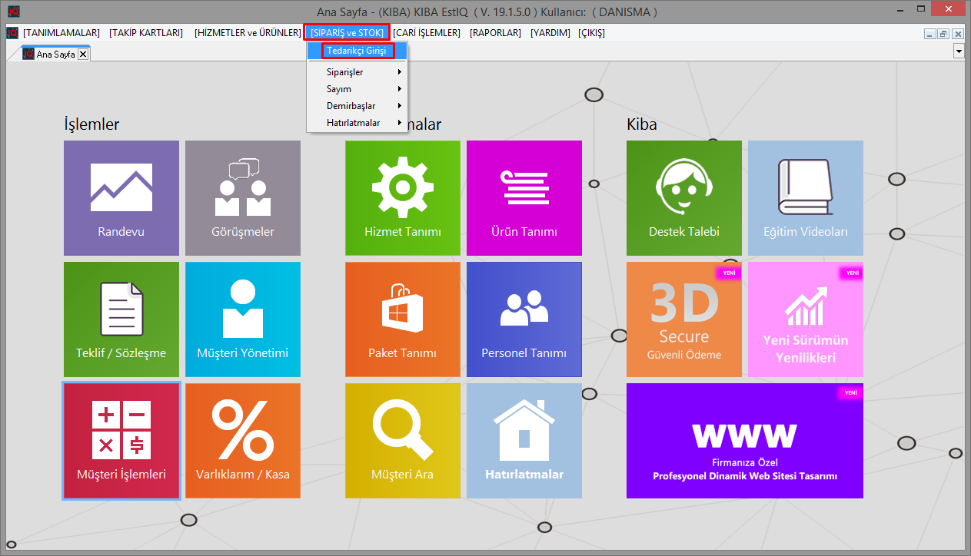
Task: Open Teklif / Sözleşme document tile
Action: click(x=121, y=319)
